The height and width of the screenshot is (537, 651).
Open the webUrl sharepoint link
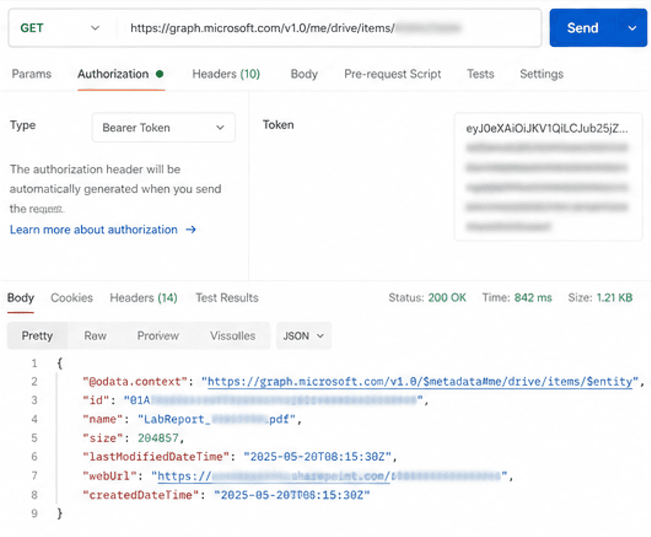pyautogui.click(x=329, y=476)
